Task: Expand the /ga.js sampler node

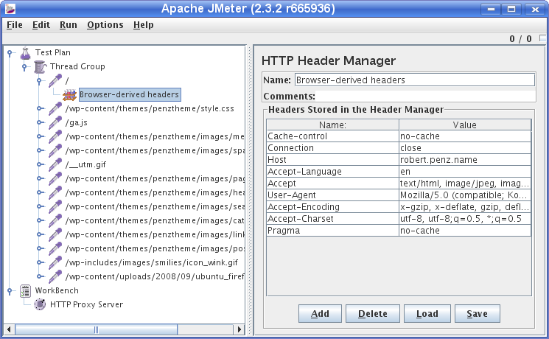Action: click(41, 122)
